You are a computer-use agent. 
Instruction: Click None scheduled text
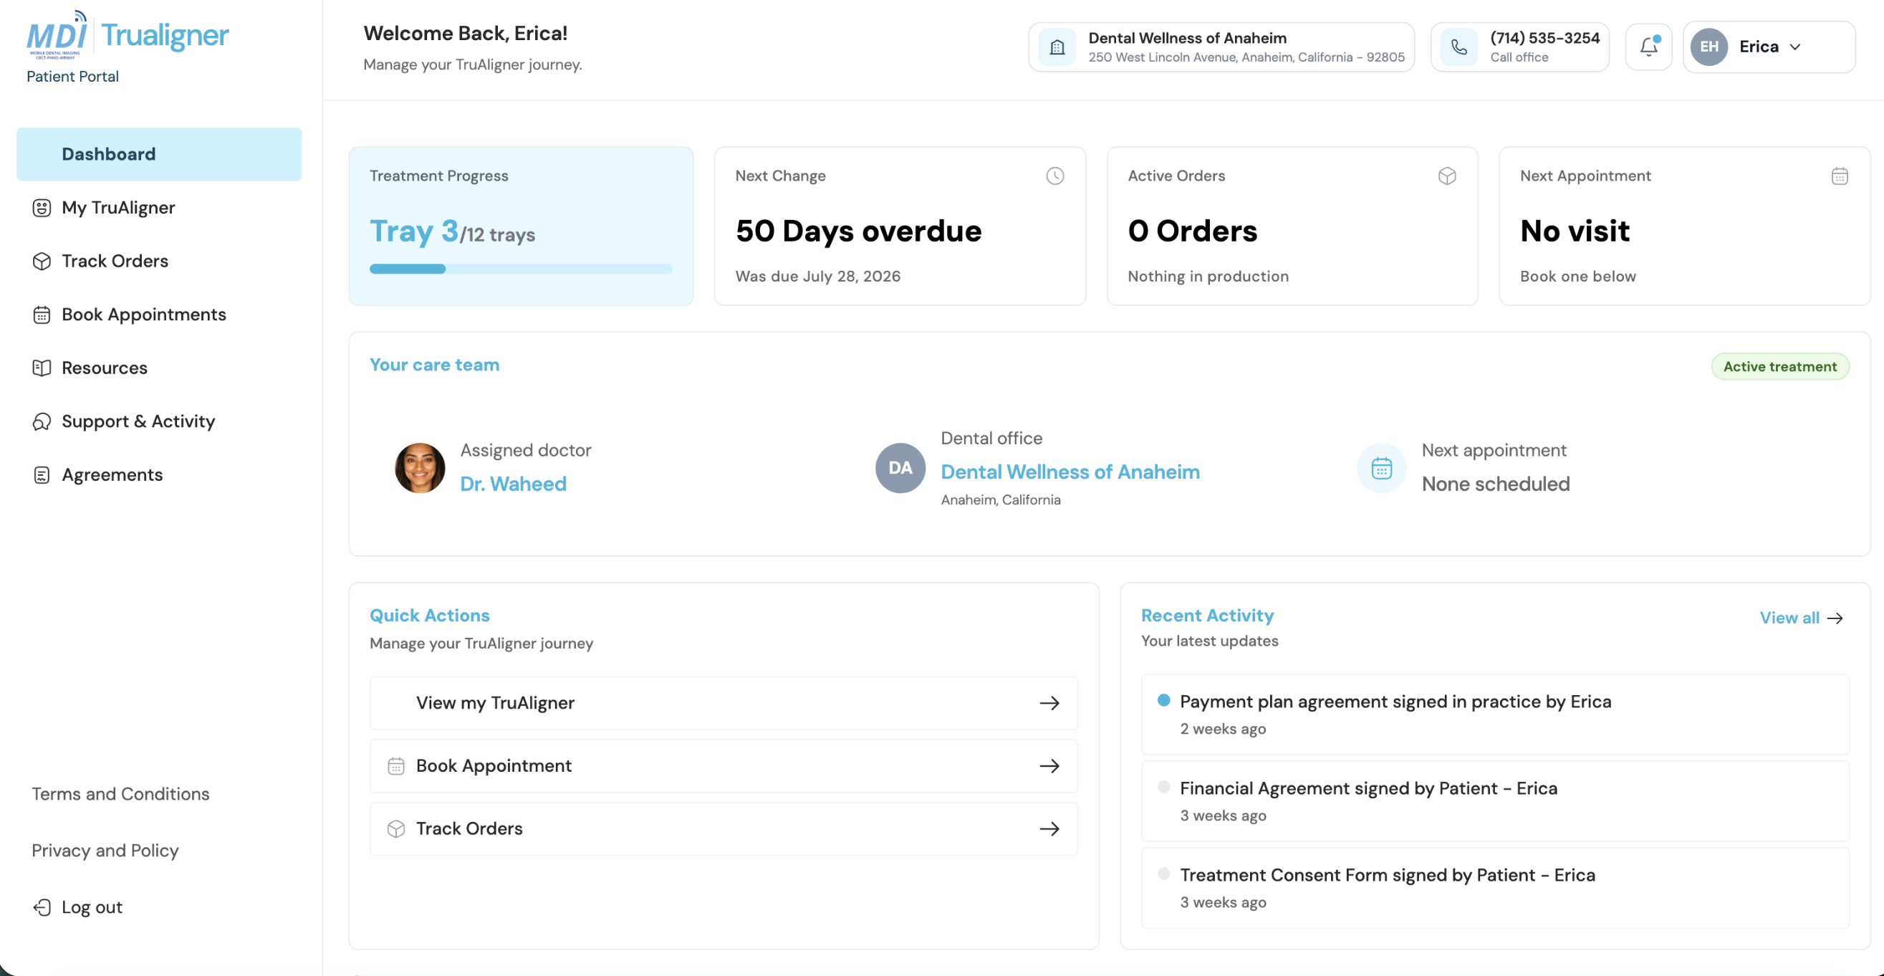1496,484
